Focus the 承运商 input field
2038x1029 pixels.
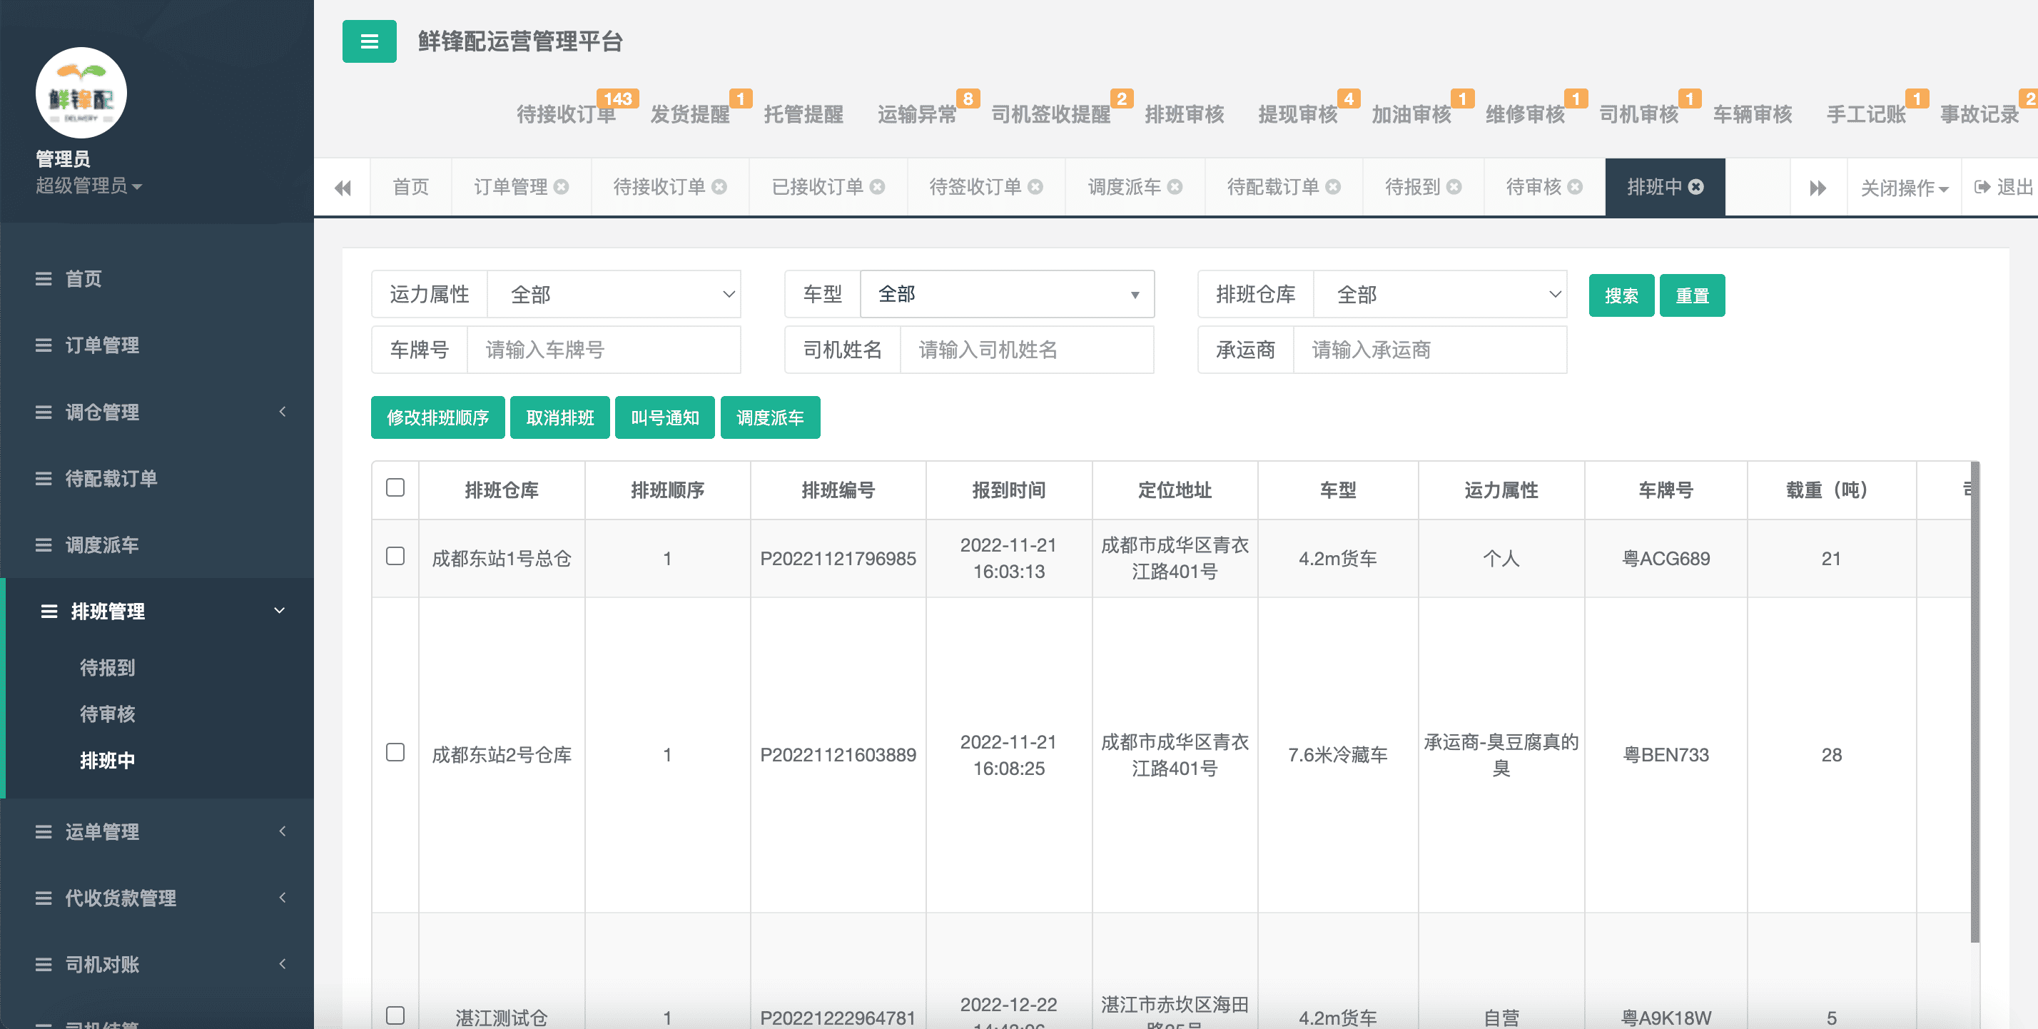1429,350
